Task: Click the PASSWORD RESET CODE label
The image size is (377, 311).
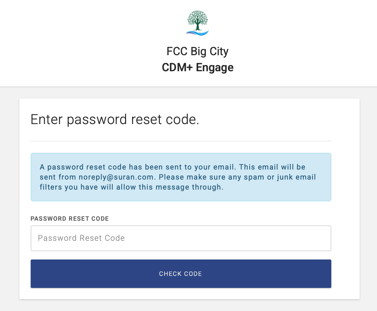Action: [70, 218]
